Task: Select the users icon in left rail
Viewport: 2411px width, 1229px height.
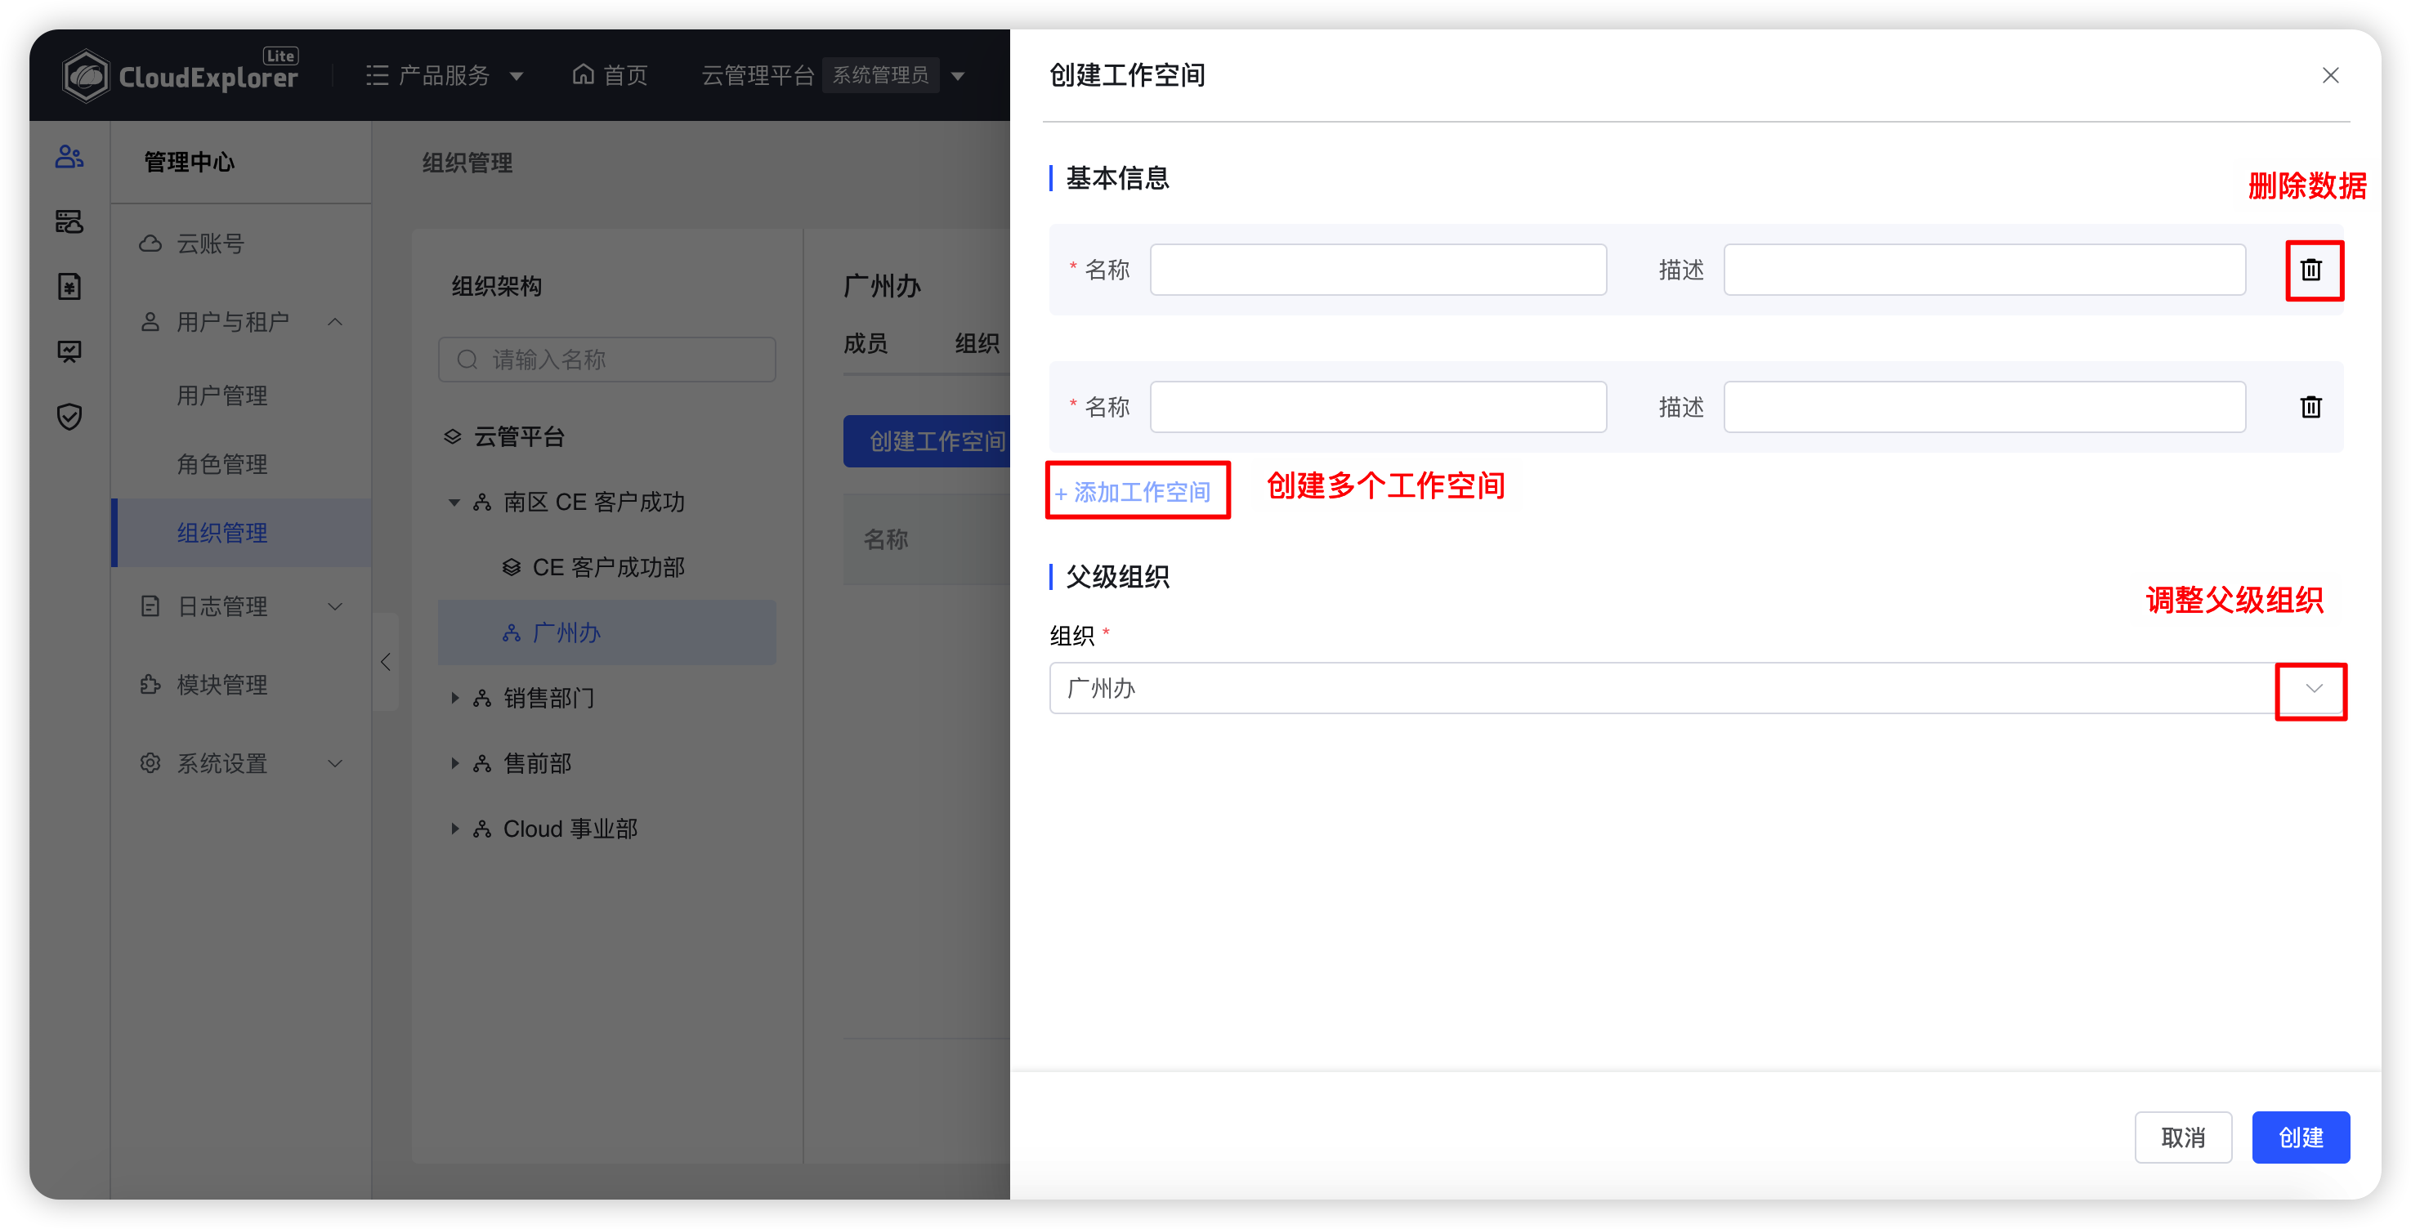Action: (x=69, y=156)
